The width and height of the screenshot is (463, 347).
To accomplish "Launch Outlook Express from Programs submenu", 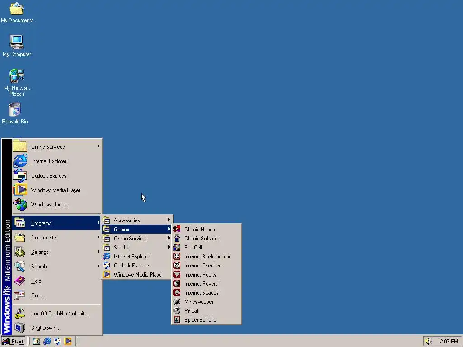I will tap(137, 265).
